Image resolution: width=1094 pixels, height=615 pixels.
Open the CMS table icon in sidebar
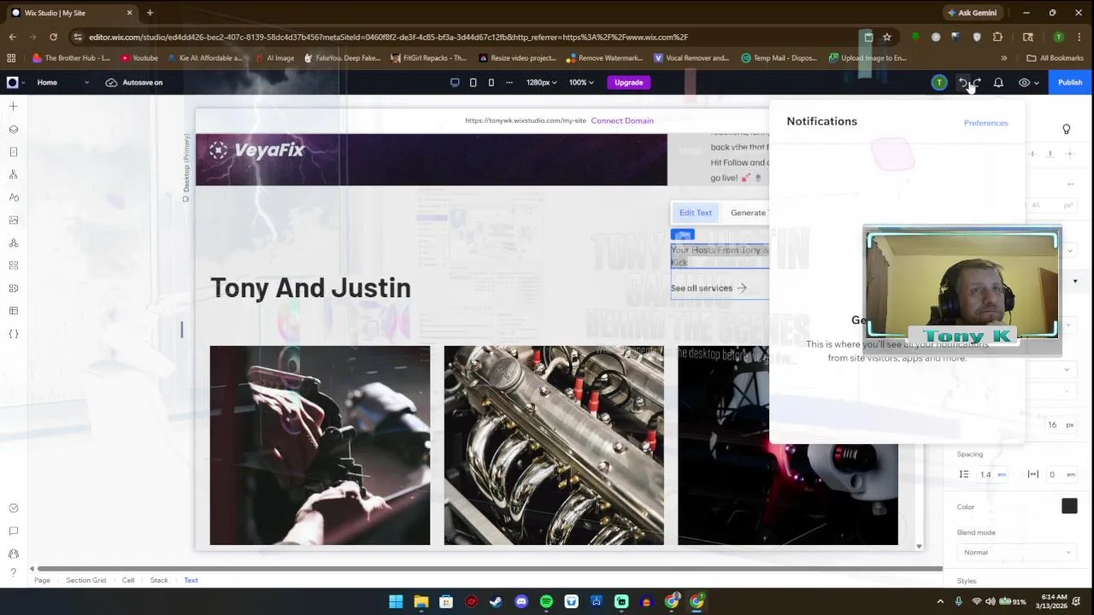point(13,311)
